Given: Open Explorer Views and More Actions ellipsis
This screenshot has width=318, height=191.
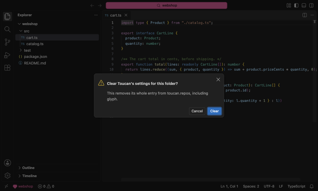Looking at the screenshot, I should 96,15.
